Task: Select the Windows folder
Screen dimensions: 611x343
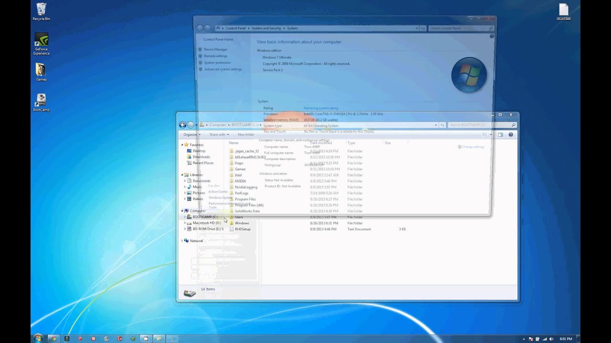Action: click(x=242, y=223)
